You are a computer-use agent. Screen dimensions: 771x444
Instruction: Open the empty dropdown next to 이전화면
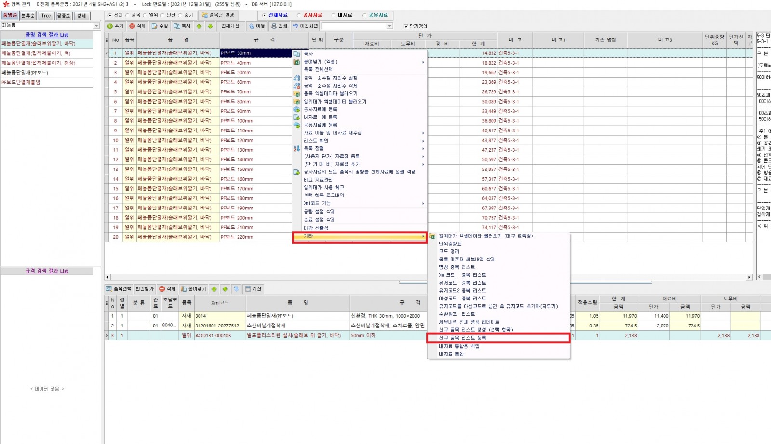point(389,26)
